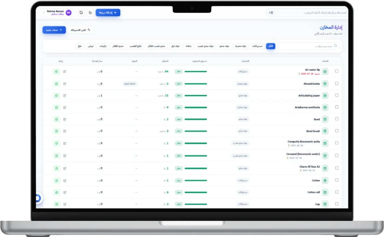This screenshot has width=384, height=237.
Task: Click the RN user avatar
Action: pos(69,13)
